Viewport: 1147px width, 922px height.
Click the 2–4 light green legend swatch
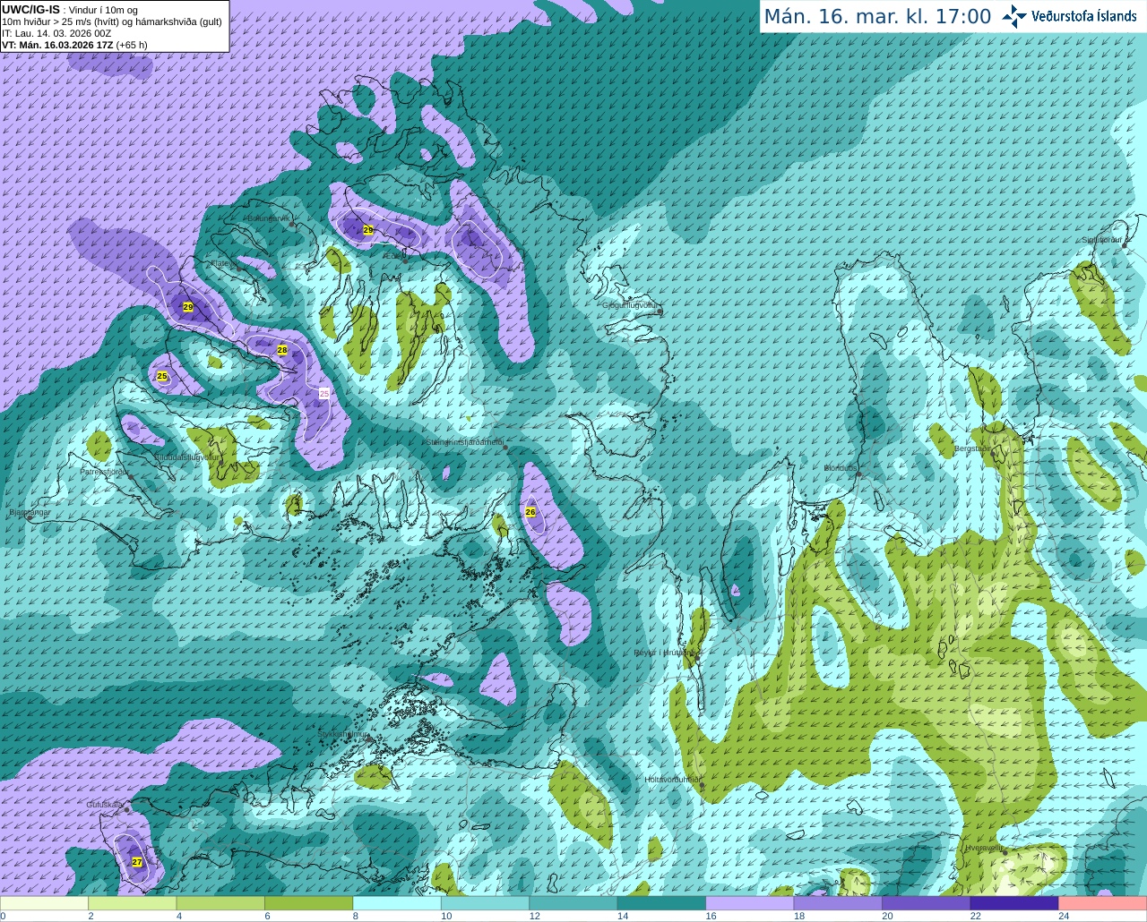click(133, 903)
